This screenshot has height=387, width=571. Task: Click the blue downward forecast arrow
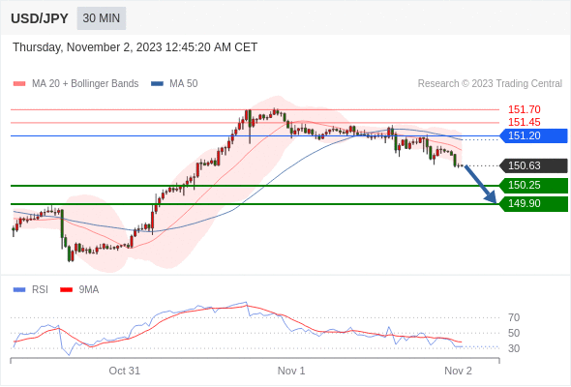pyautogui.click(x=481, y=184)
